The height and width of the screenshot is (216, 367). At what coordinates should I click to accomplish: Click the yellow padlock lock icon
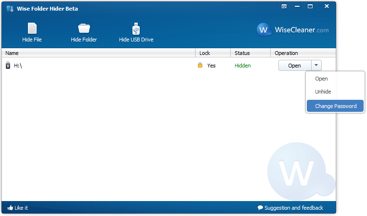200,66
